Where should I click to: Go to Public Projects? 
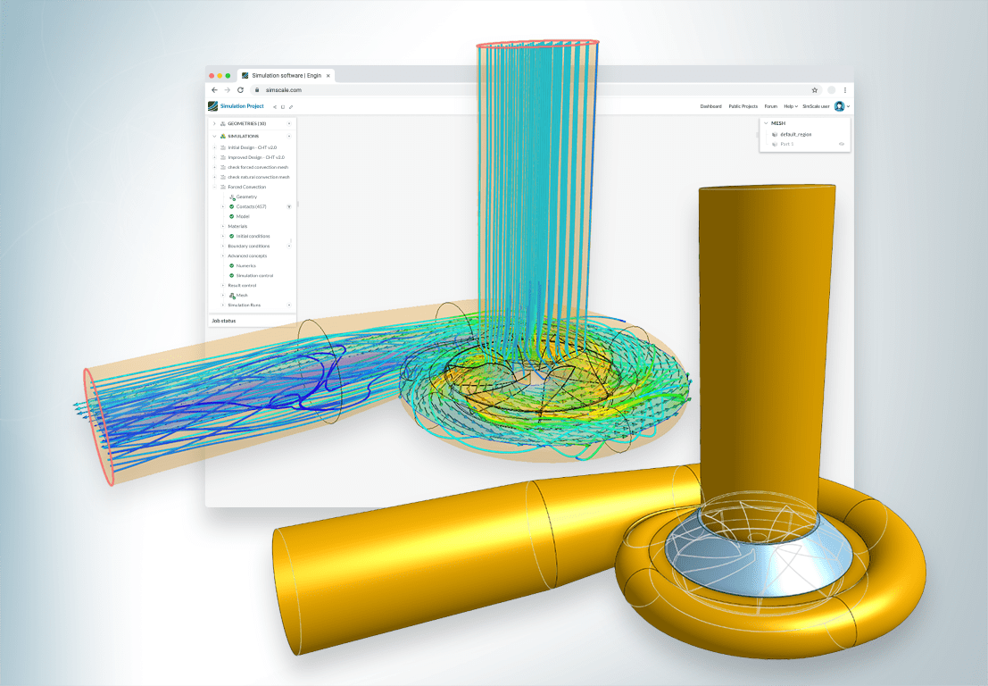coord(743,106)
